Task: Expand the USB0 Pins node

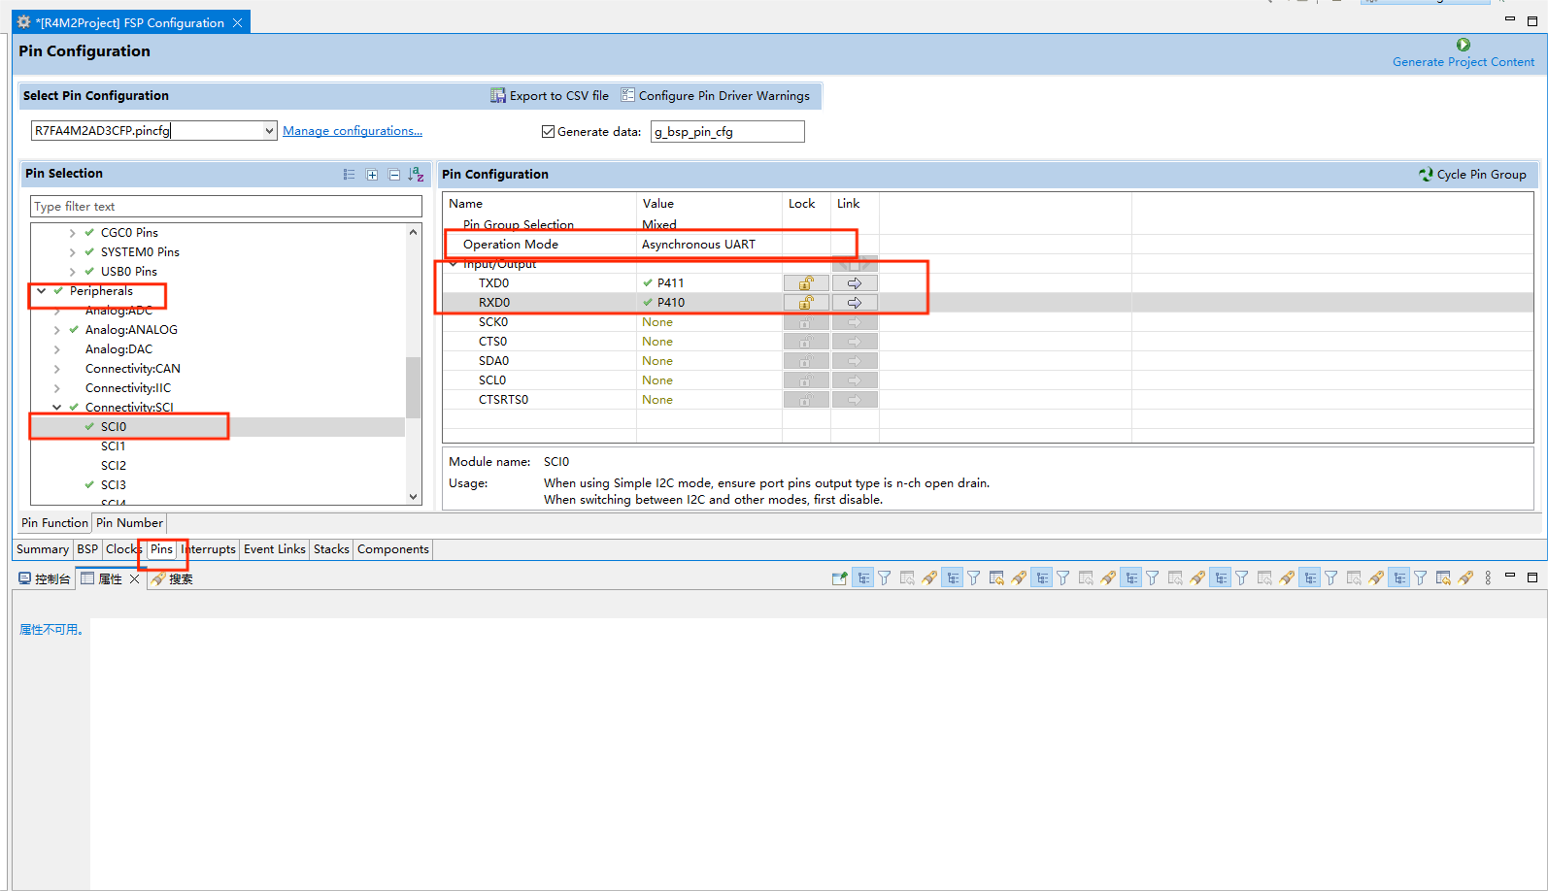Action: 72,272
